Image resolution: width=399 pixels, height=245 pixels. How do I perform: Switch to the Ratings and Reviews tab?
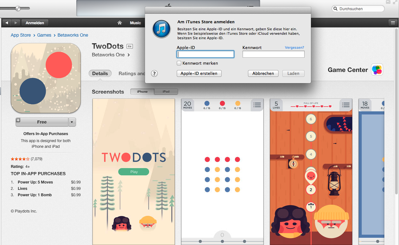(132, 74)
